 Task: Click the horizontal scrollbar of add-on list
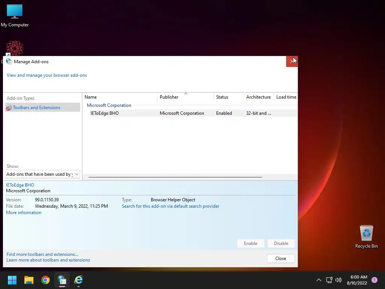point(175,177)
